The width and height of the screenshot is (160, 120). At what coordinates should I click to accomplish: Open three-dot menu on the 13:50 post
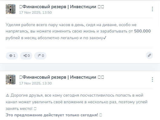click(152, 9)
